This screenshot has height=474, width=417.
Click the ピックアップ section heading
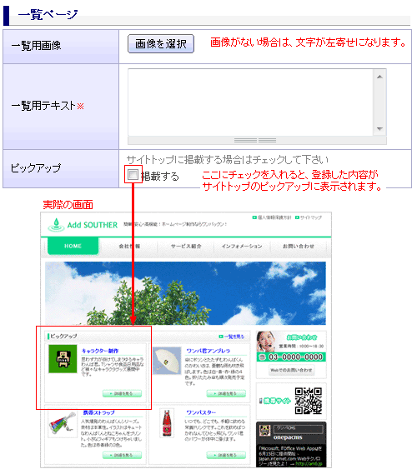(x=63, y=337)
